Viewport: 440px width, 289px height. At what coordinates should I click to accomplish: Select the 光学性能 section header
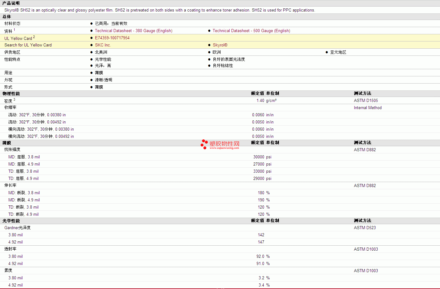(11, 221)
